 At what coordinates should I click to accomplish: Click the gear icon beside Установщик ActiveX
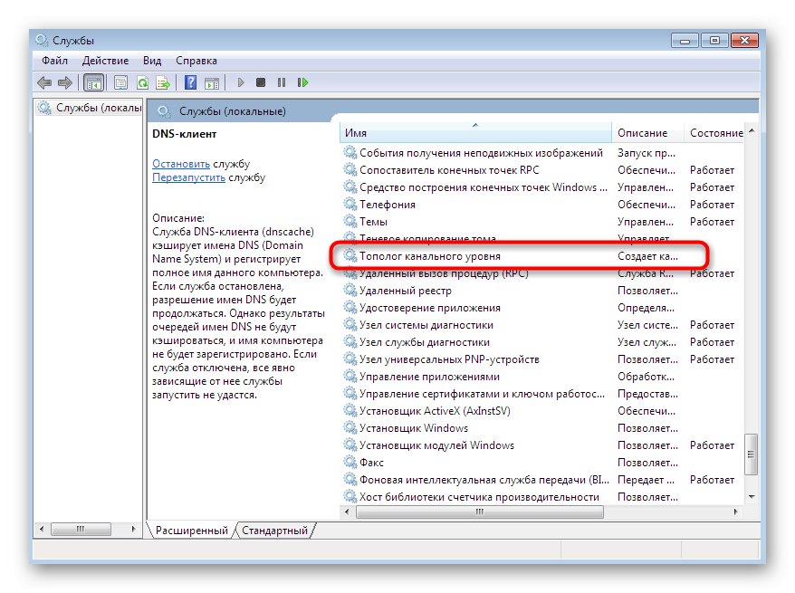pyautogui.click(x=350, y=410)
